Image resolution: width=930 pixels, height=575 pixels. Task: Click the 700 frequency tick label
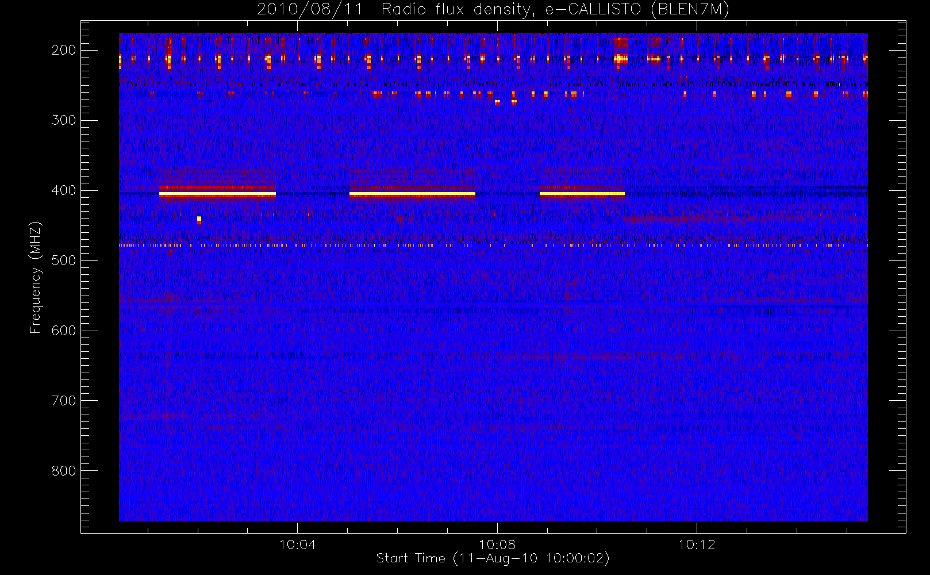[63, 401]
